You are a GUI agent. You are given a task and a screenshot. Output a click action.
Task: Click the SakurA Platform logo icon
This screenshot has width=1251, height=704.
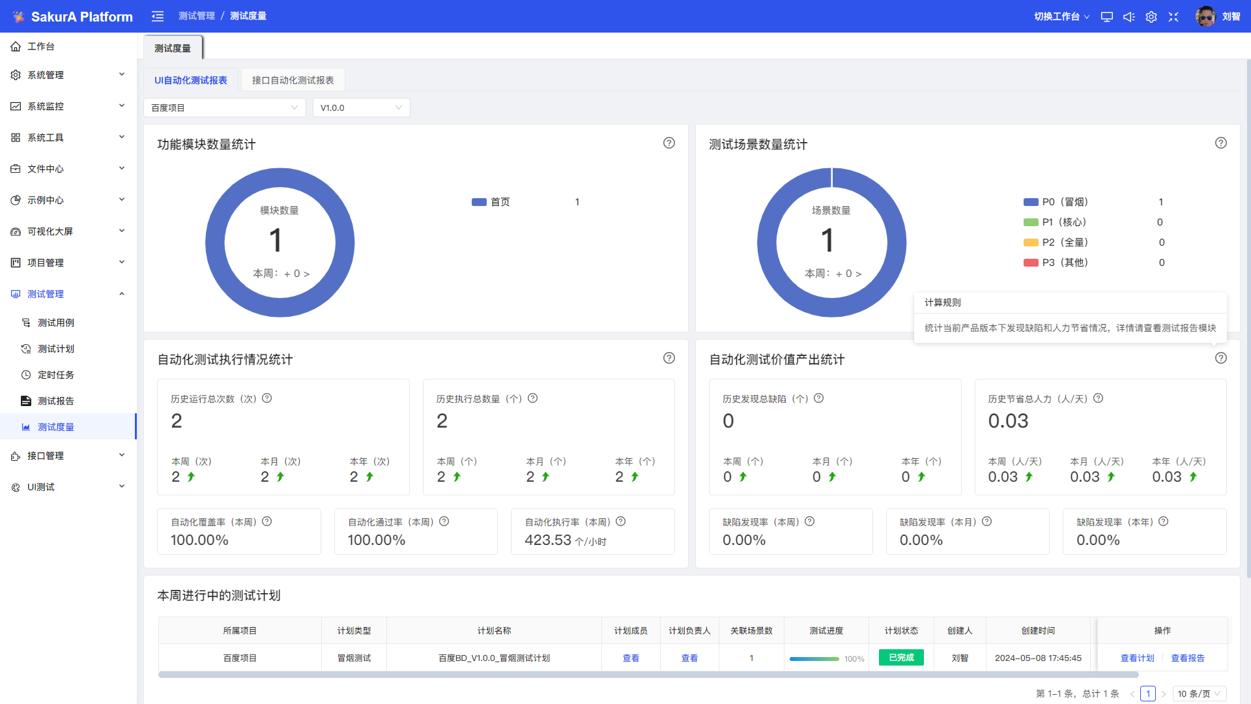pyautogui.click(x=18, y=16)
